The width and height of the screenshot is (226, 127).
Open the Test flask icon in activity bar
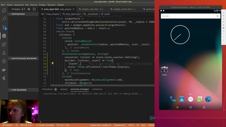4,53
